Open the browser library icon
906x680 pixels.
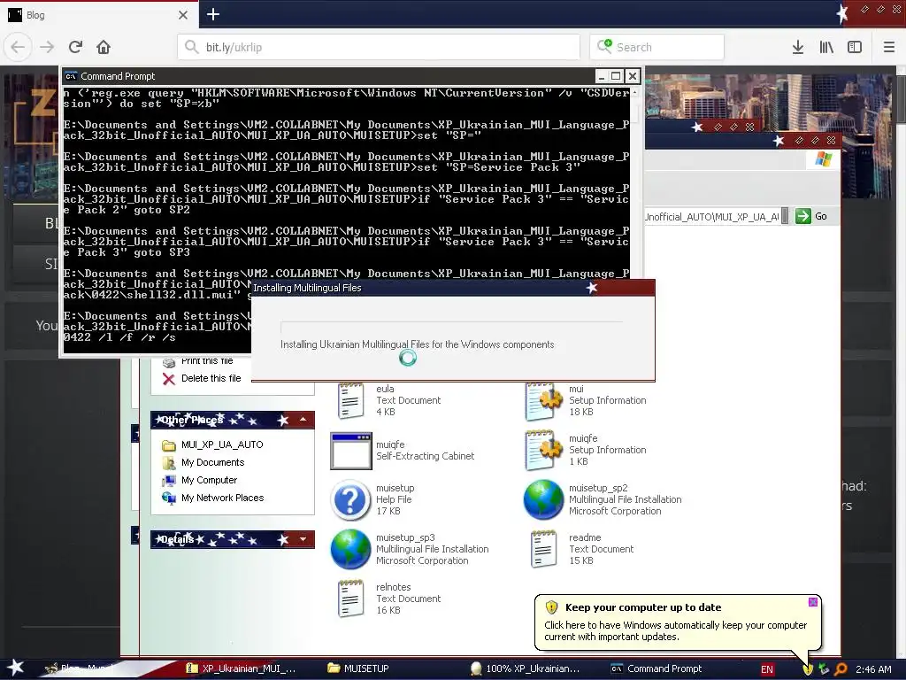click(x=826, y=47)
